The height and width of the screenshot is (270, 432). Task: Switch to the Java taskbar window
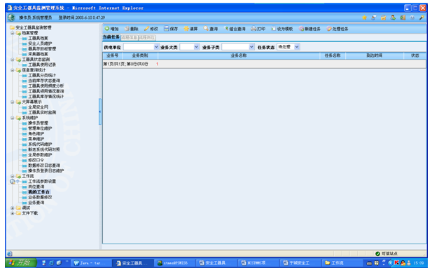coord(90,263)
